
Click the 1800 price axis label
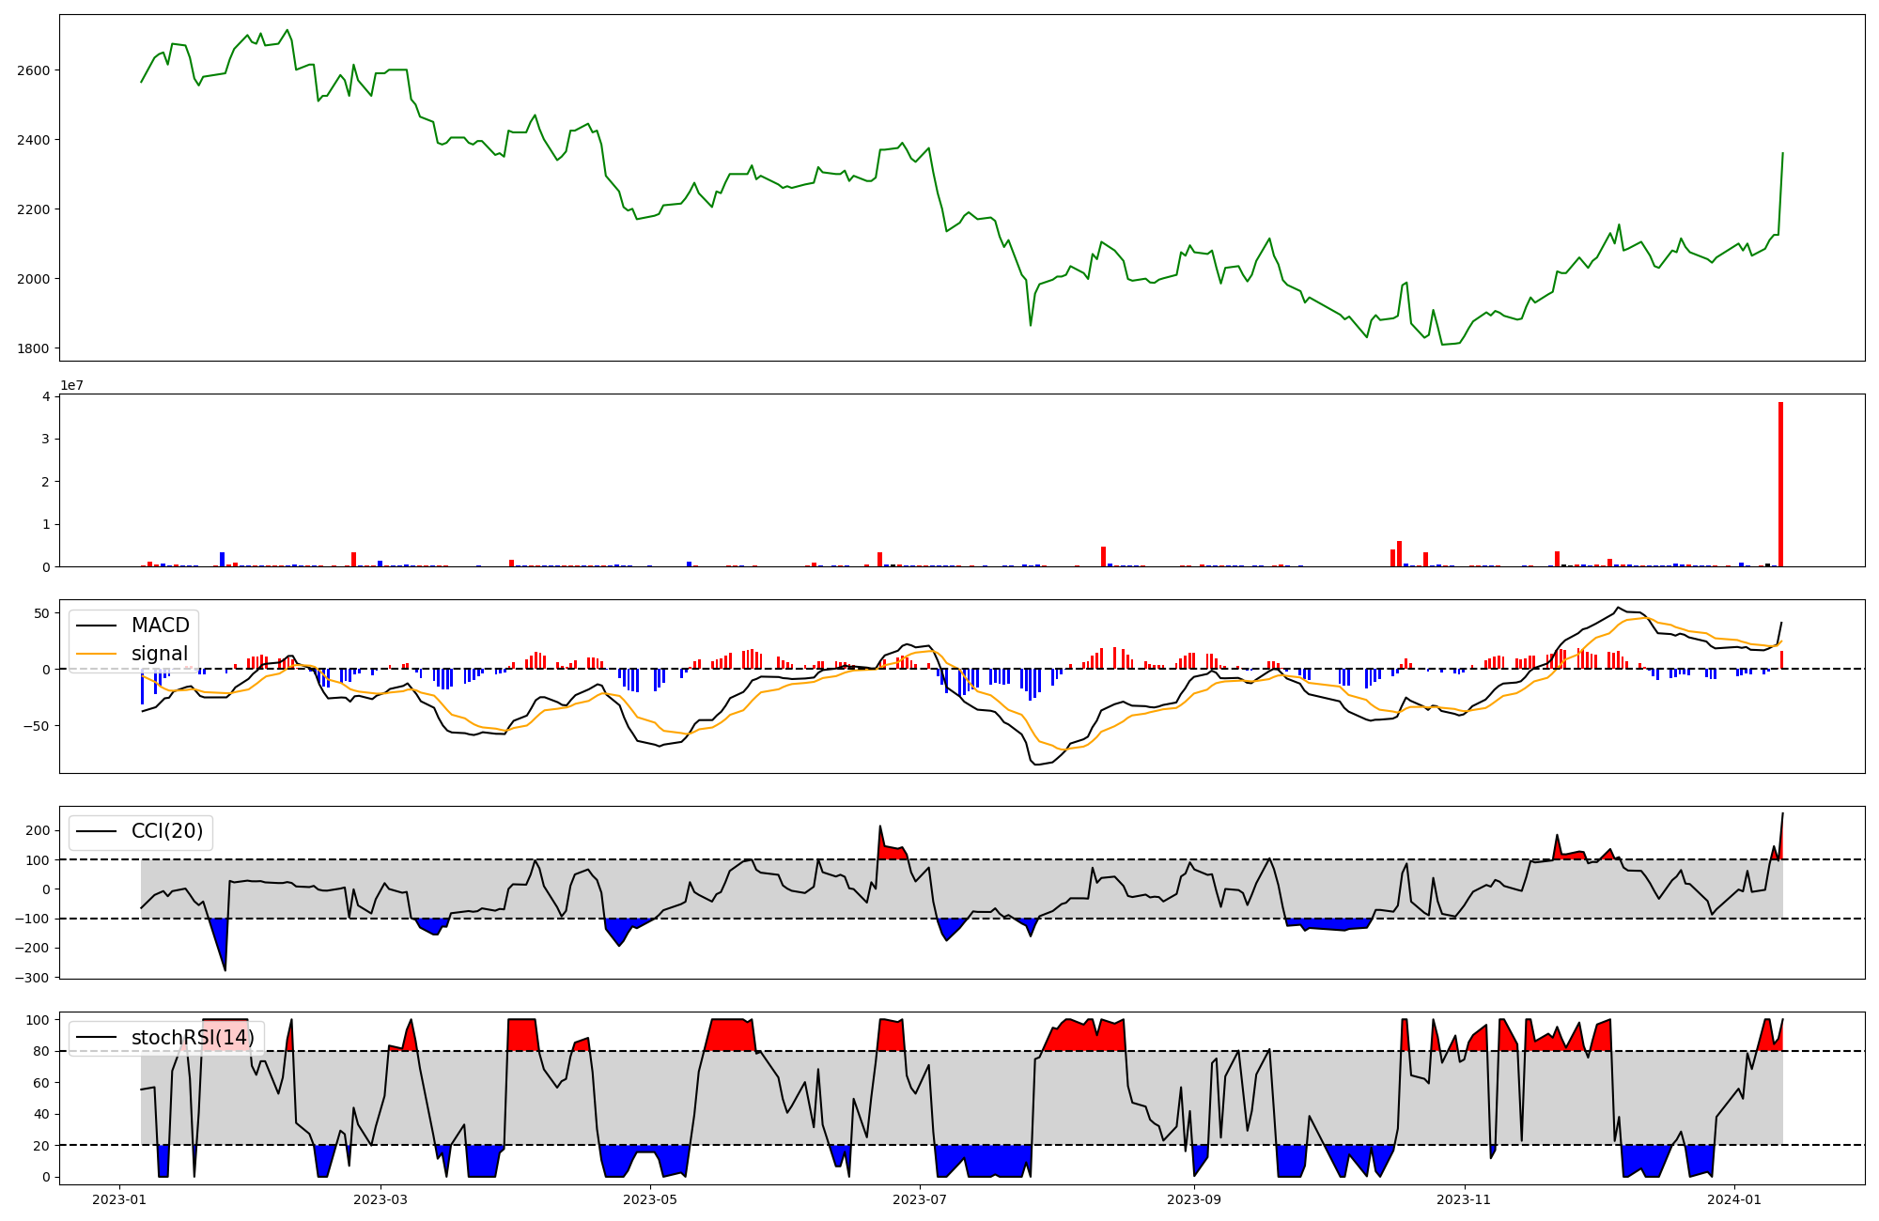tap(32, 348)
